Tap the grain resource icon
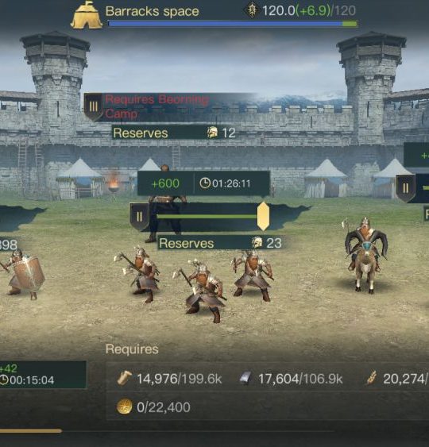 coord(371,378)
